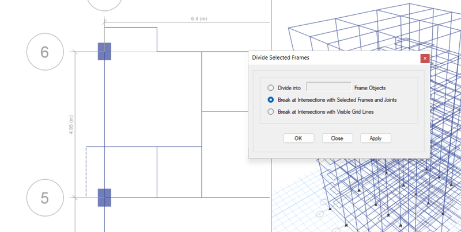Image resolution: width=461 pixels, height=232 pixels.
Task: Close the Divide Selected Frames dialog with X
Action: [x=425, y=59]
